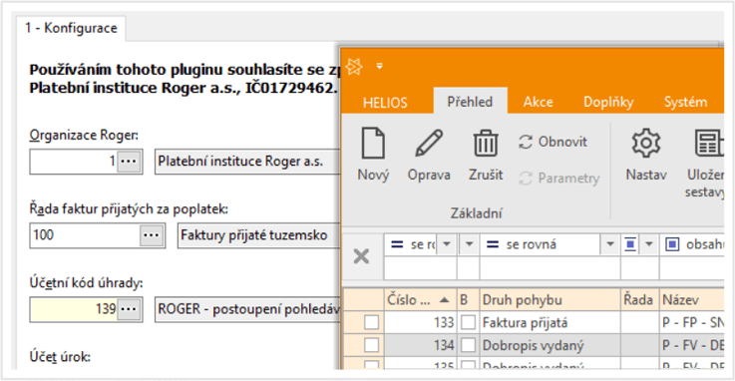Click Číslo filter input cell
The height and width of the screenshot is (381, 735).
[x=420, y=268]
